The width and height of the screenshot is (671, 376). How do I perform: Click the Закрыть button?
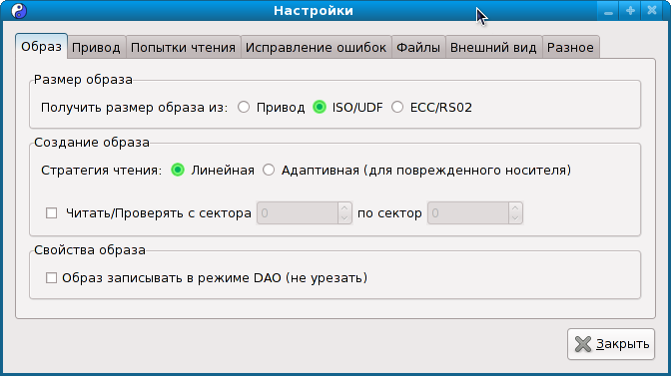(x=611, y=344)
